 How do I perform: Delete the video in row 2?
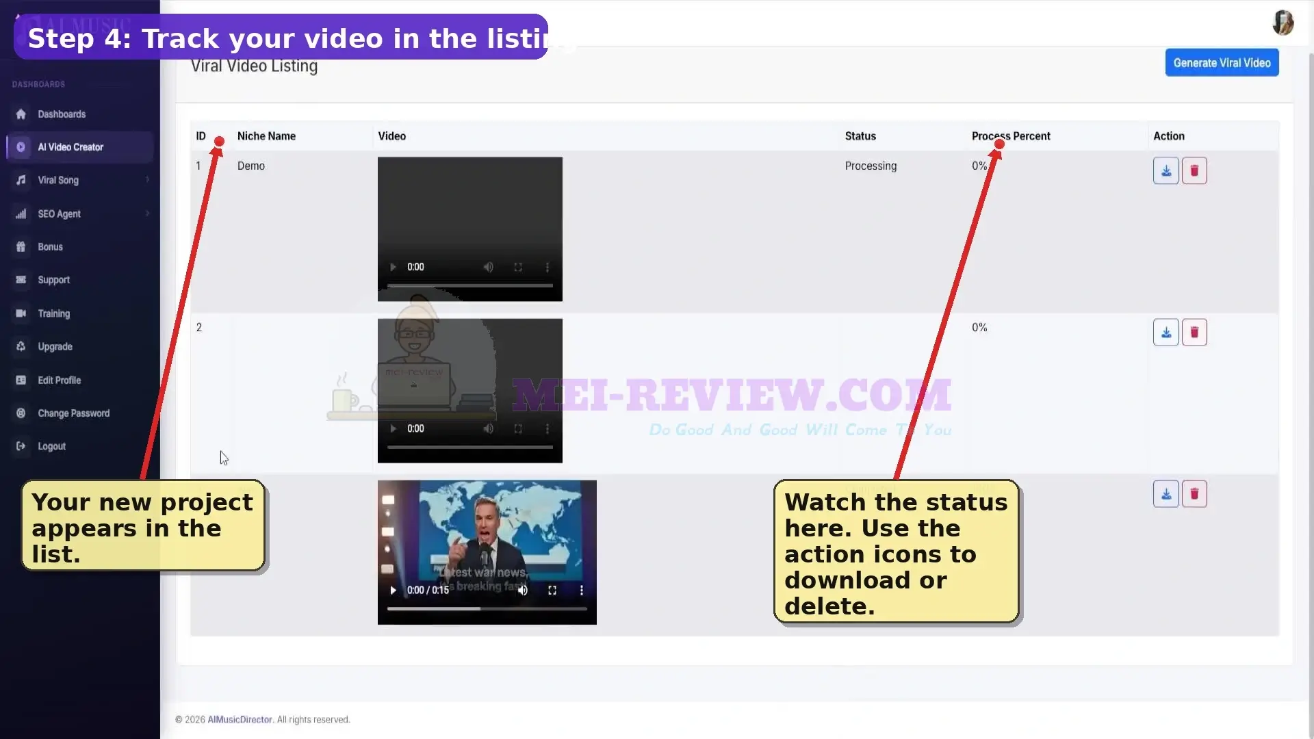click(1194, 332)
